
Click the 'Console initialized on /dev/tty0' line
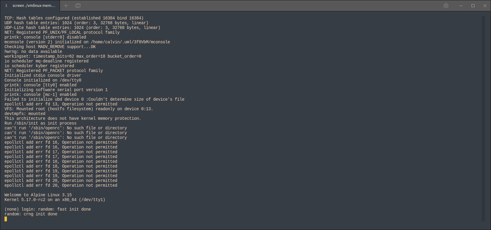pos(43,80)
